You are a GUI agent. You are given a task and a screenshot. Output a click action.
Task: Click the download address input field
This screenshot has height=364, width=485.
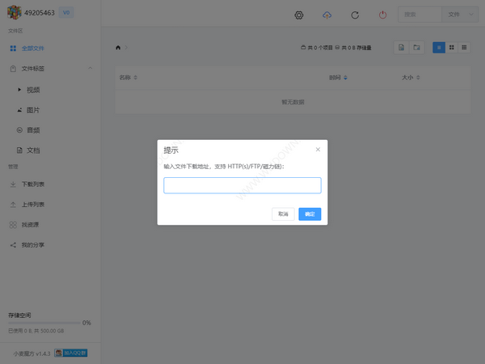tap(242, 185)
